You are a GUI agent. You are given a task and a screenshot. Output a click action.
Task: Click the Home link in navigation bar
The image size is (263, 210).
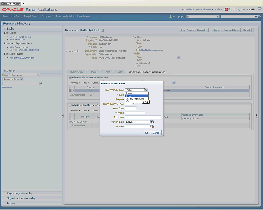coord(5,16)
